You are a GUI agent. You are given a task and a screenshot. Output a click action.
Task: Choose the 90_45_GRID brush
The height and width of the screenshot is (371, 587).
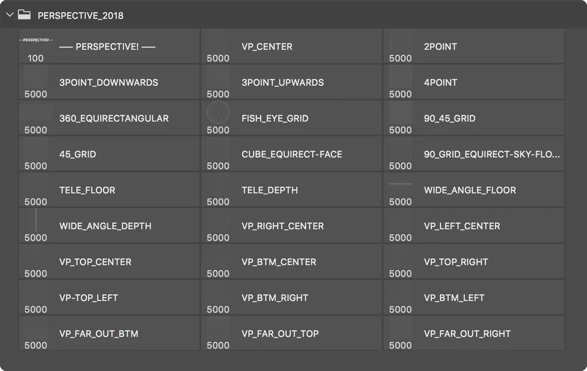pos(474,118)
